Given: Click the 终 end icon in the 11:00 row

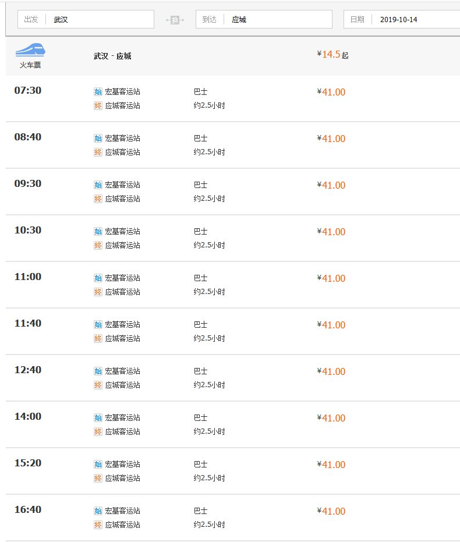Looking at the screenshot, I should [98, 292].
